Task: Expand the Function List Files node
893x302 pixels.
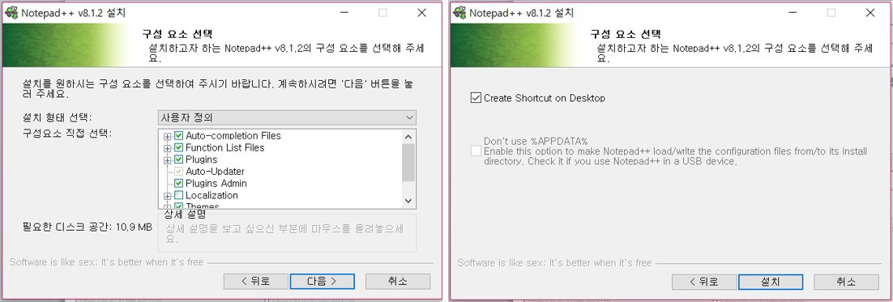Action: pyautogui.click(x=168, y=148)
